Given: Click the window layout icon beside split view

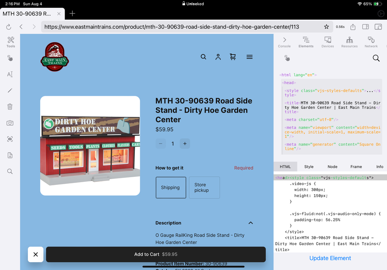Looking at the screenshot, I should (x=378, y=27).
